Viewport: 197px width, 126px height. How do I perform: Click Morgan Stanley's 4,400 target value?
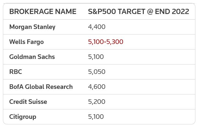tap(97, 27)
